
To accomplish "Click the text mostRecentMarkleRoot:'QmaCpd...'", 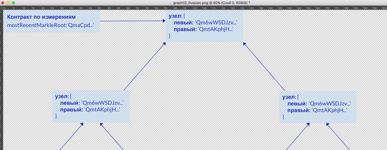I will pos(50,25).
